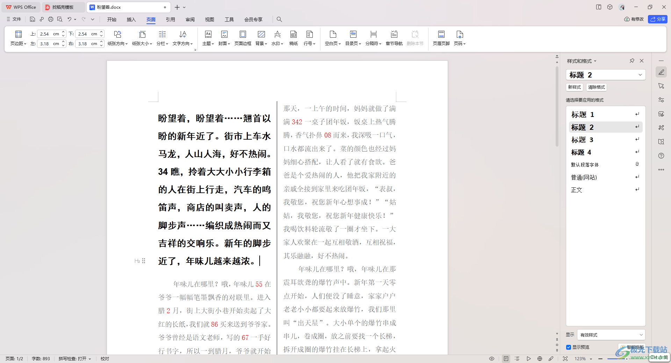The width and height of the screenshot is (671, 363).
Task: Open the 显示 有效样式 dropdown
Action: click(611, 335)
